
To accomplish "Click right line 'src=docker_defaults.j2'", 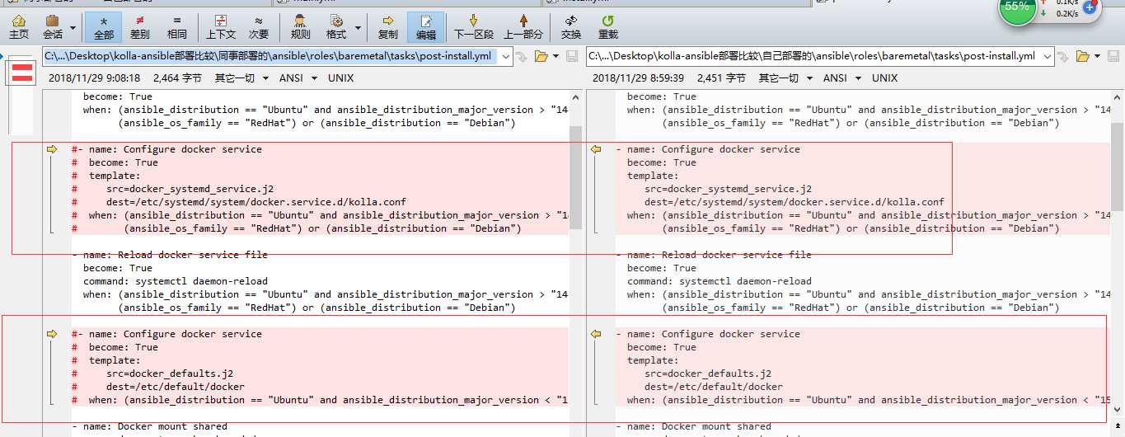I will [708, 374].
